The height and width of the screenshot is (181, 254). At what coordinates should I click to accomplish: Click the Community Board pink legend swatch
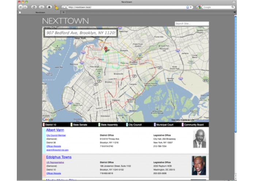point(183,125)
